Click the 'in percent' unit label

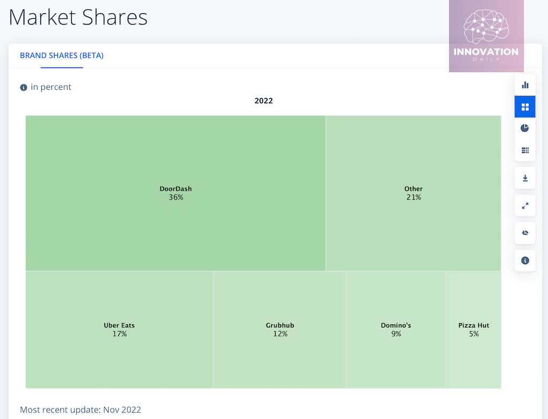coord(51,87)
